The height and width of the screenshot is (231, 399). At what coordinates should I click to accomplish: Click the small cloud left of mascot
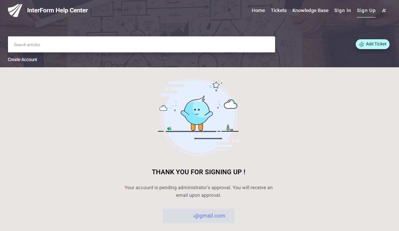164,108
